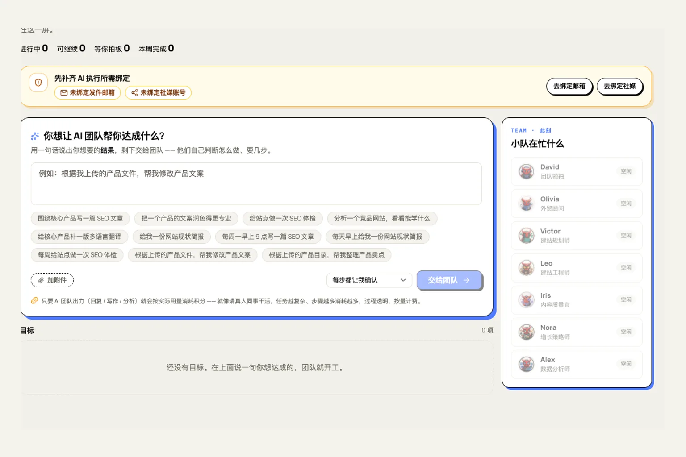
Task: Click Alex's 空闲 status badge
Action: click(x=626, y=364)
